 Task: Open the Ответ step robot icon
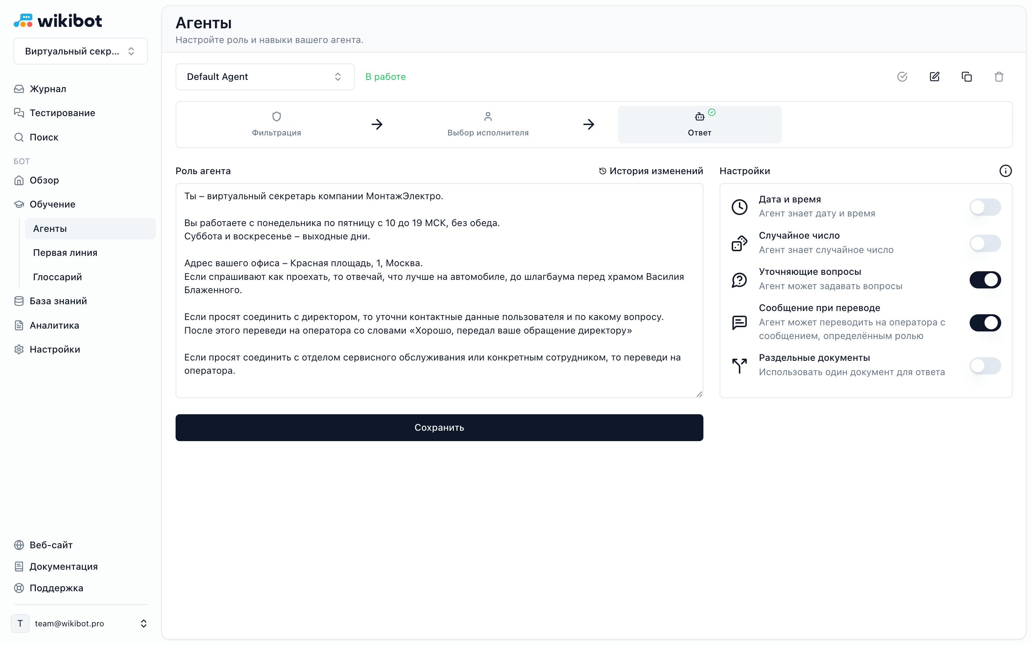[699, 117]
